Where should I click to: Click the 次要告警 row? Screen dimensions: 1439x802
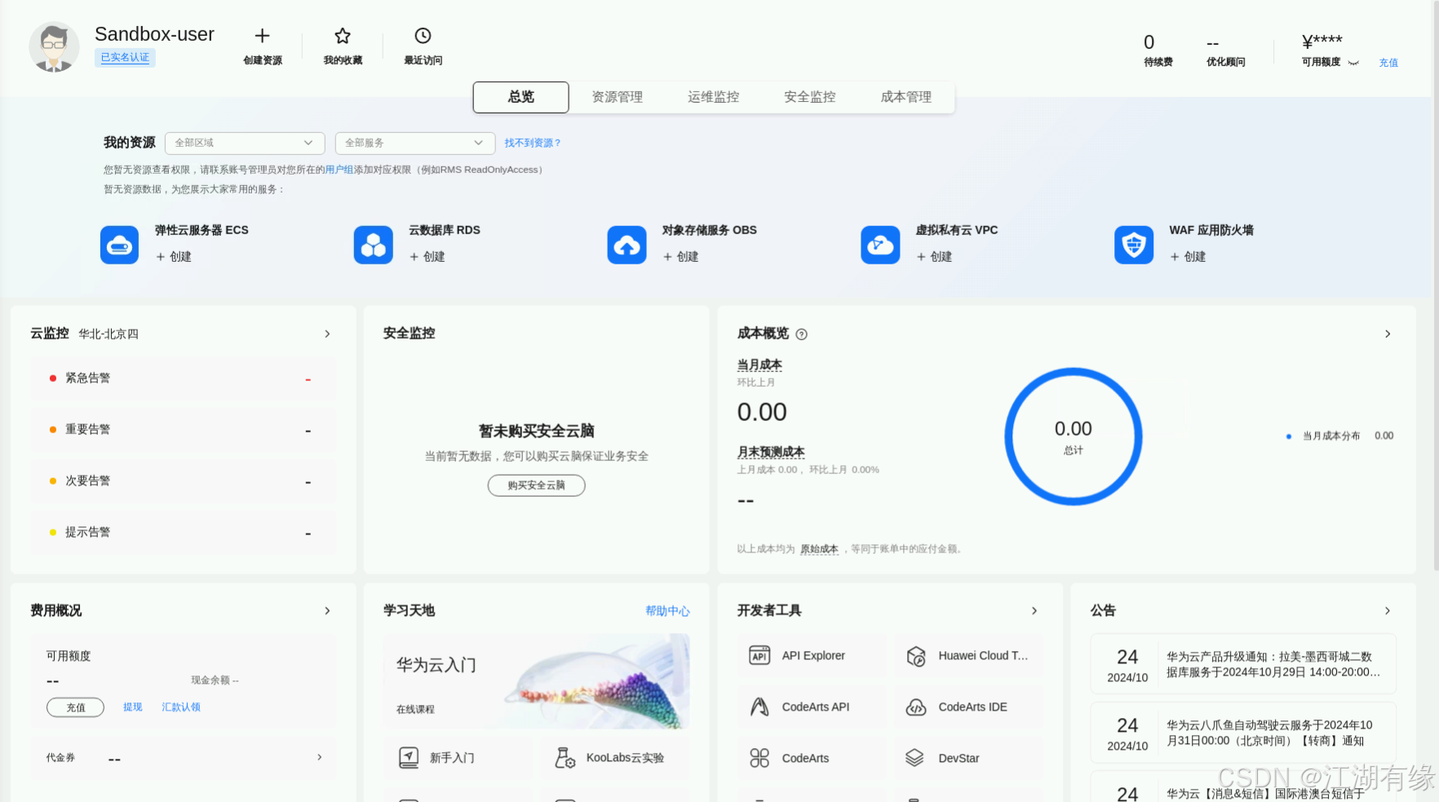click(x=184, y=481)
